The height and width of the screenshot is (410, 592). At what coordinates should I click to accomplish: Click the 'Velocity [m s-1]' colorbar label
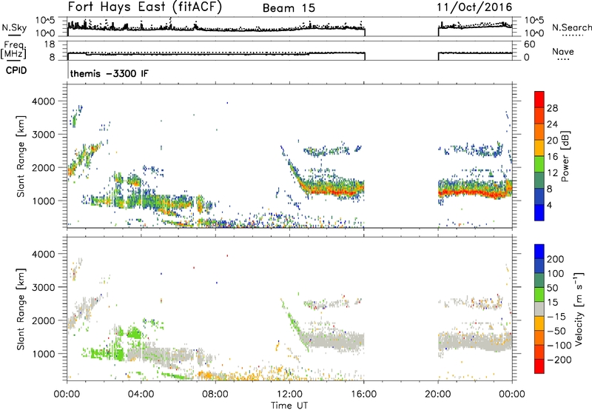coord(579,309)
